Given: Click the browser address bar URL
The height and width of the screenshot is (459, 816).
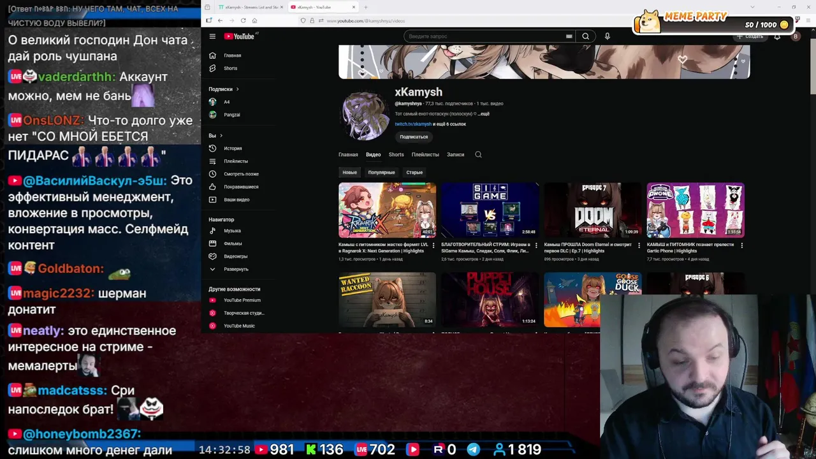Looking at the screenshot, I should click(x=365, y=21).
